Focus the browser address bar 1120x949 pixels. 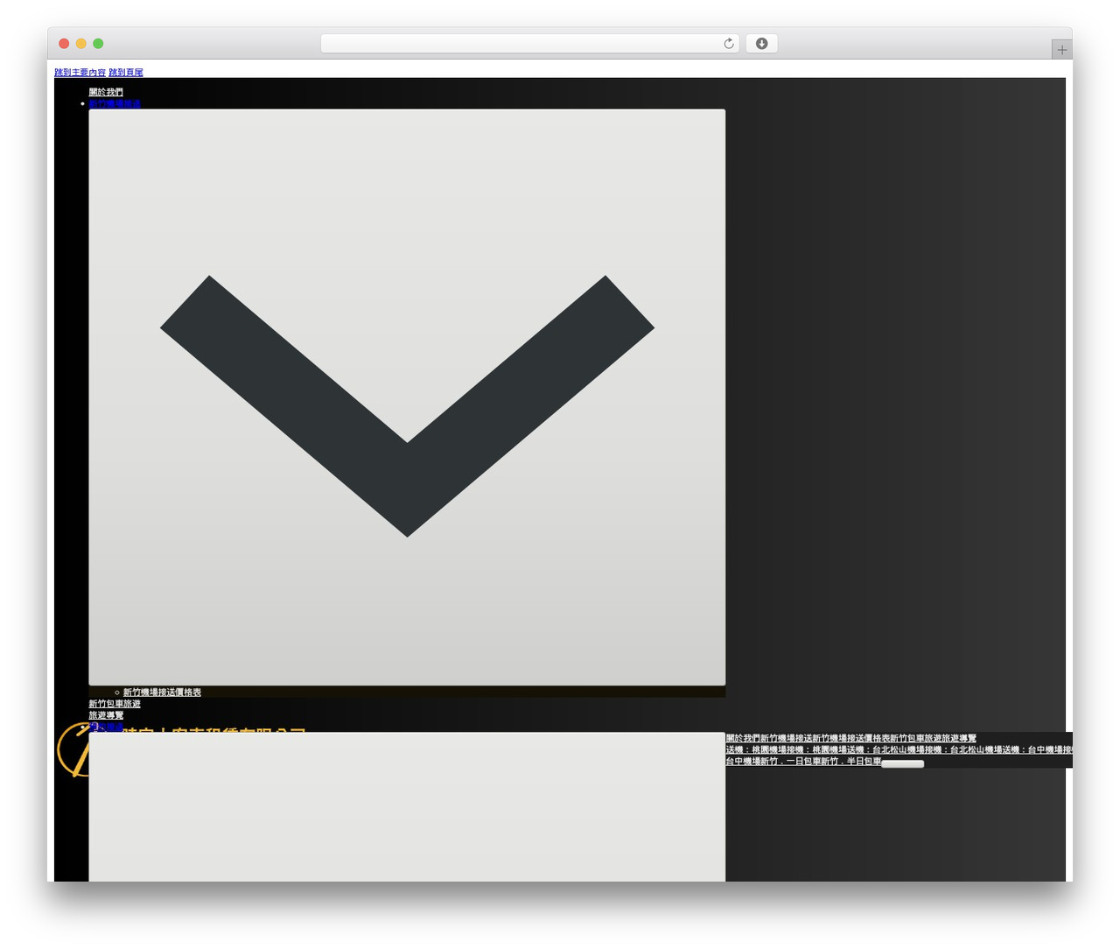pyautogui.click(x=529, y=44)
